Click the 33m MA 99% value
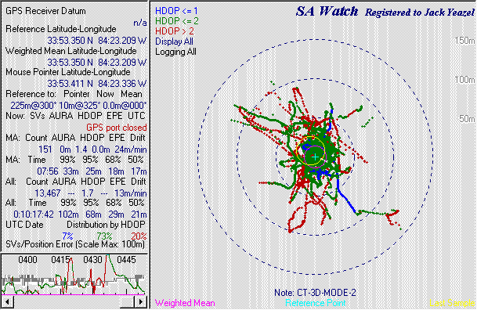Screen dimensions: 477x310 pos(70,171)
